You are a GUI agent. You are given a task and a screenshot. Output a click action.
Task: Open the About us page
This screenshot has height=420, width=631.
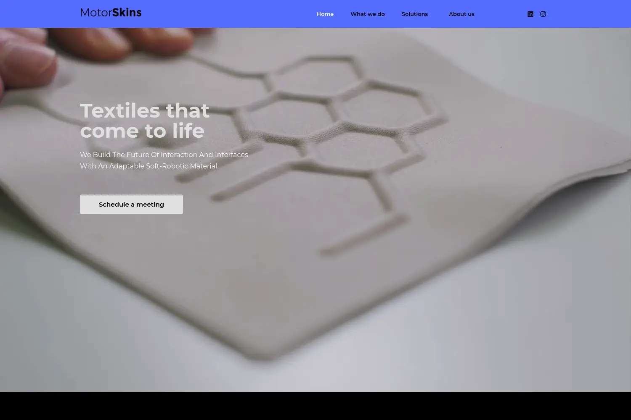(x=461, y=14)
